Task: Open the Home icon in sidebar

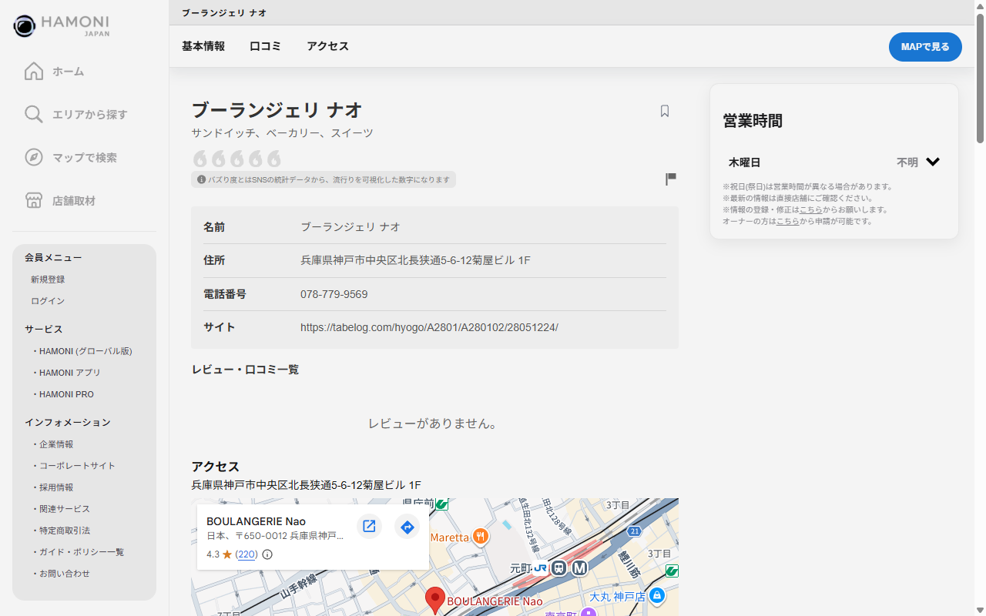Action: coord(34,72)
